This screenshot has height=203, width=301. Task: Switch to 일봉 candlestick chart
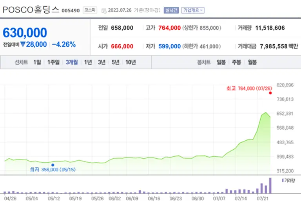coord(221,62)
